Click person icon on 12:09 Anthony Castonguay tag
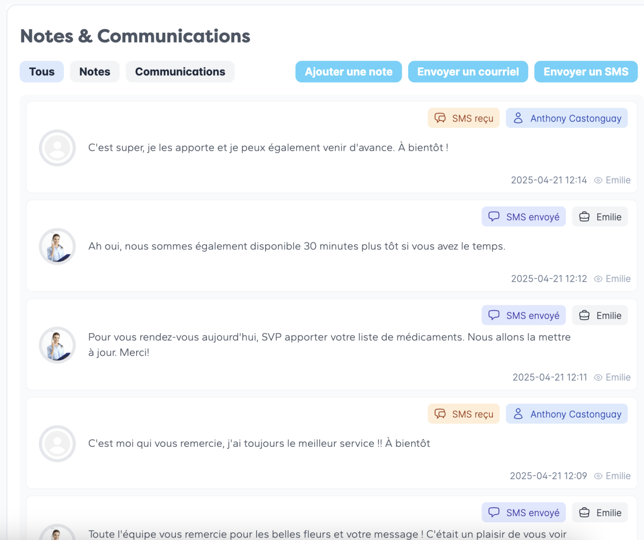The height and width of the screenshot is (540, 644). (518, 414)
